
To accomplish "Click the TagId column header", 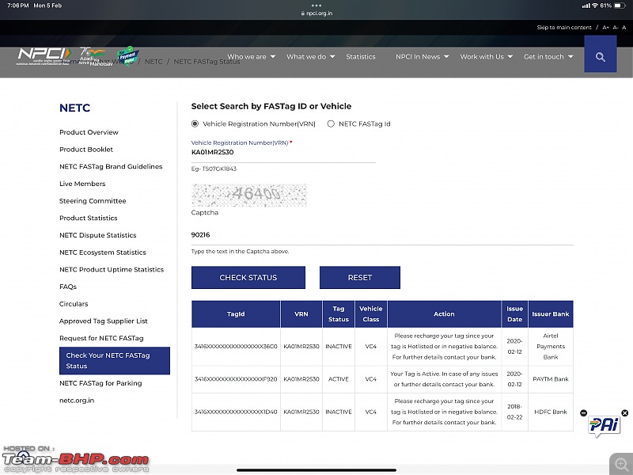I will (236, 313).
